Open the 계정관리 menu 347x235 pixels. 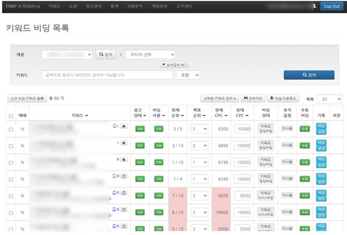[159, 6]
